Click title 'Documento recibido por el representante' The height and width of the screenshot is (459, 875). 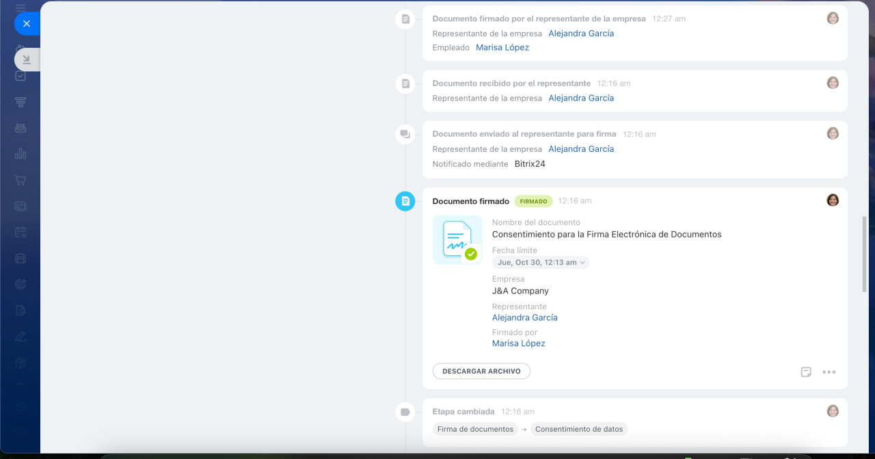[x=511, y=83]
